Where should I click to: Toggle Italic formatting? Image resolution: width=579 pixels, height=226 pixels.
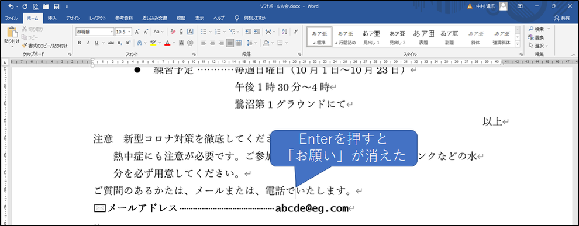[x=88, y=43]
